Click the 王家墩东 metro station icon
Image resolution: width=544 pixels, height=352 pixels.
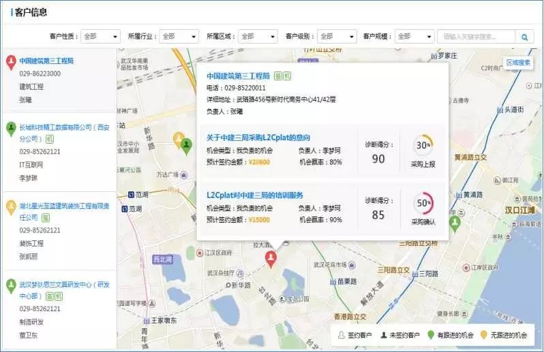[147, 321]
